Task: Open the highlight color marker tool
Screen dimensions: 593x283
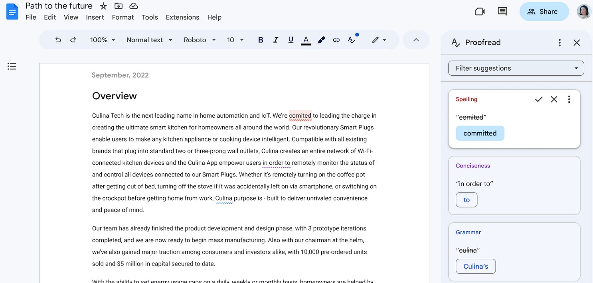Action: (321, 40)
